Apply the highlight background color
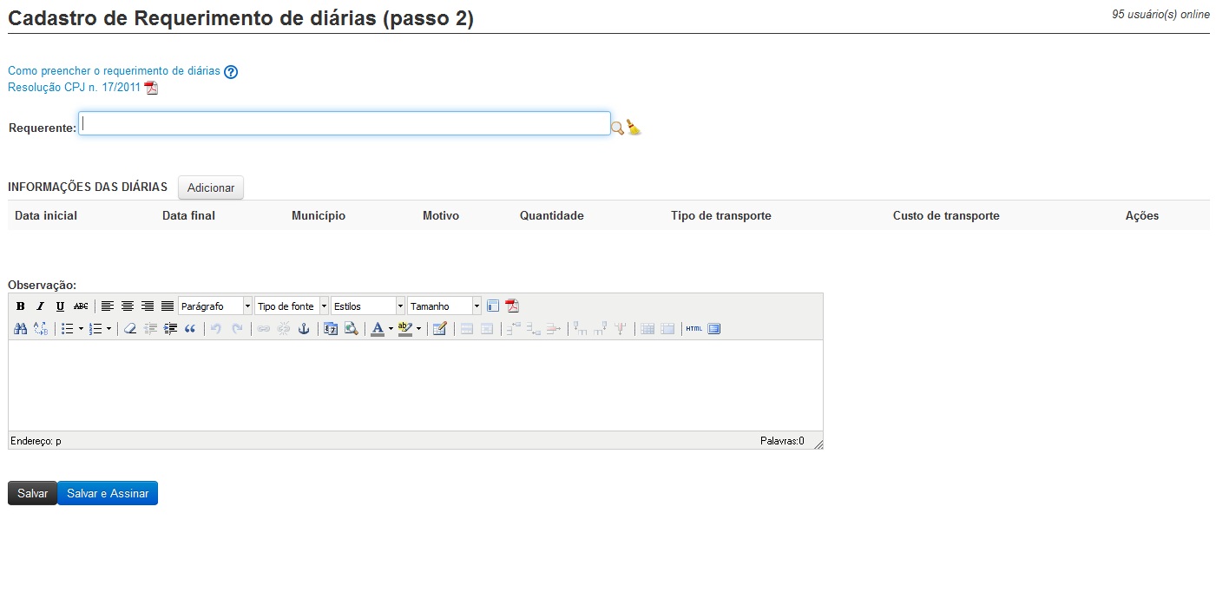 click(405, 329)
